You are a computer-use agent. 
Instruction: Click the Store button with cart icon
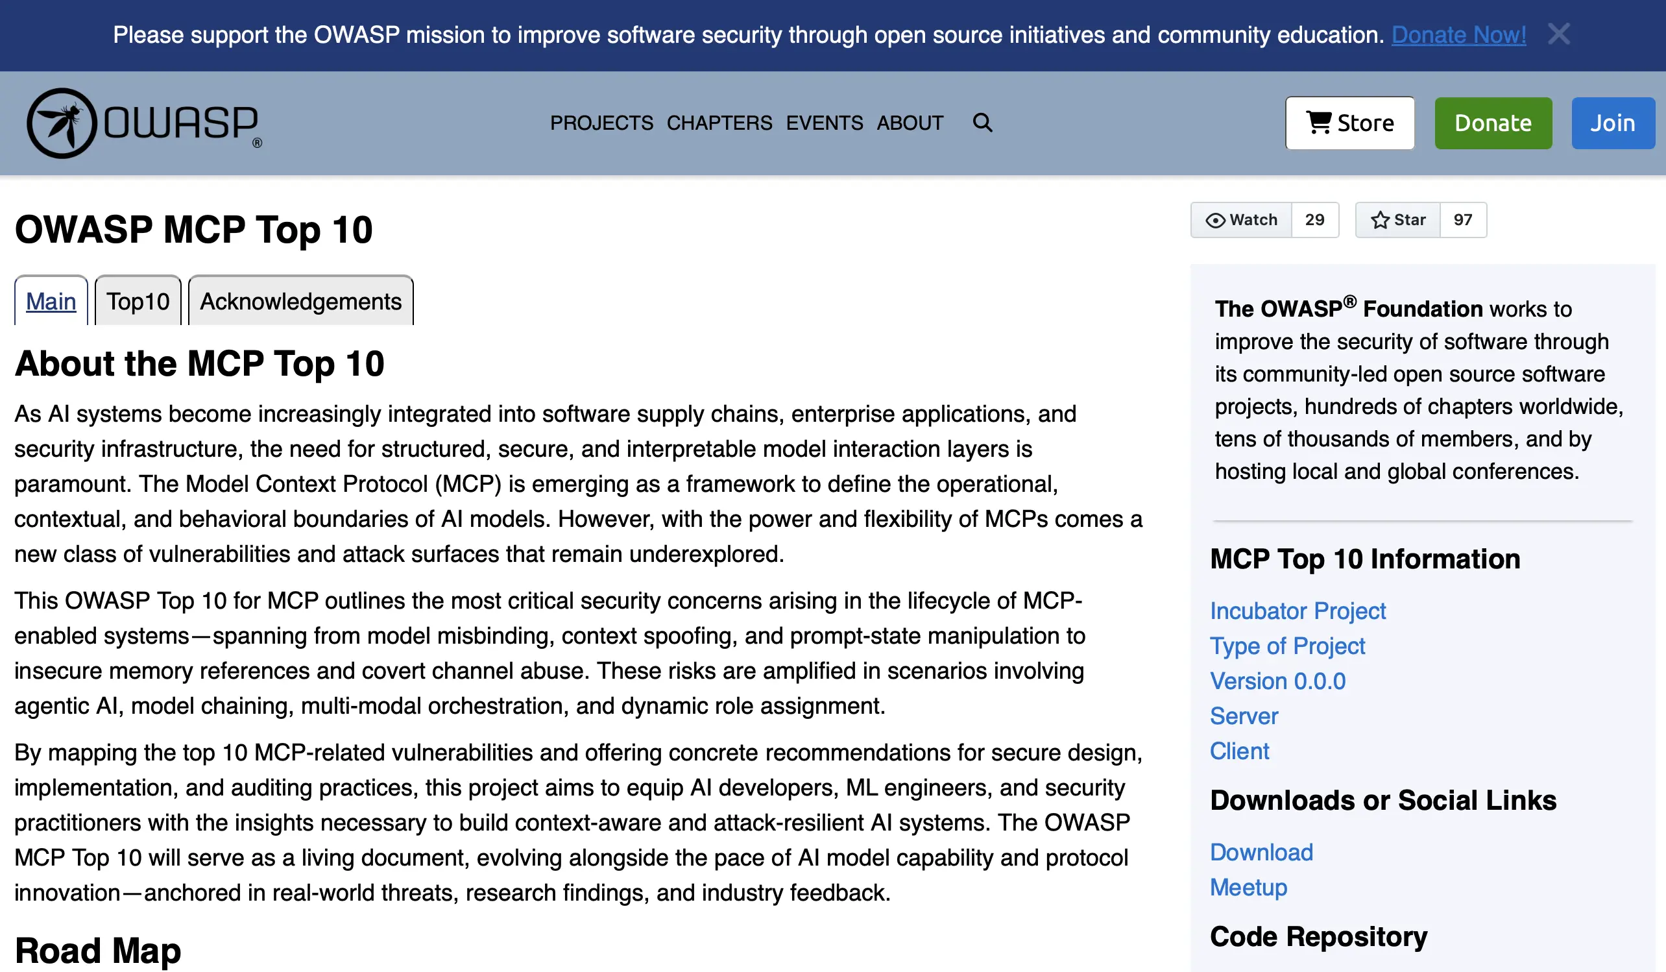pos(1349,123)
